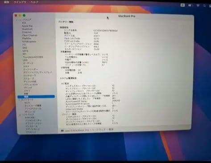
Task: Select SATA in the sidebar
Action: tap(25, 51)
